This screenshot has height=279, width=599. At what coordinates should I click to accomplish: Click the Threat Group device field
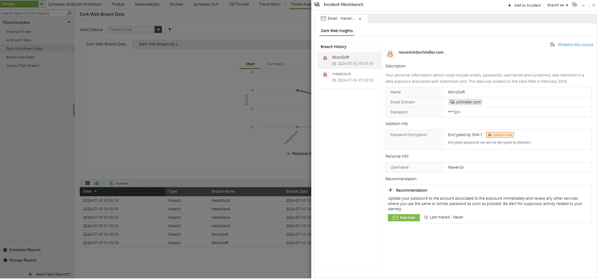(131, 29)
